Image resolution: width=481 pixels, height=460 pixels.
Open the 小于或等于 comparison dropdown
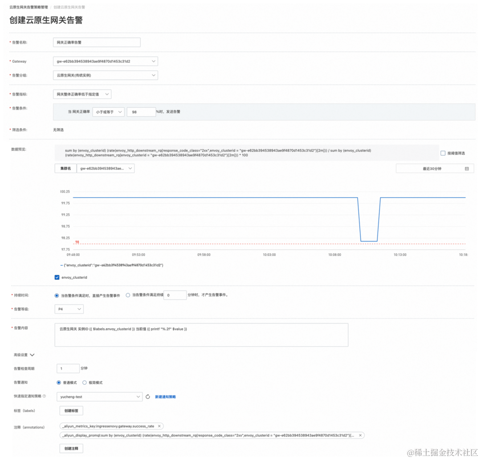(108, 112)
